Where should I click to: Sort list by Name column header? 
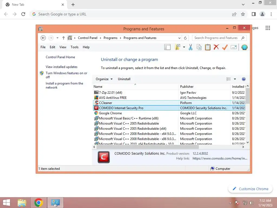(136, 86)
